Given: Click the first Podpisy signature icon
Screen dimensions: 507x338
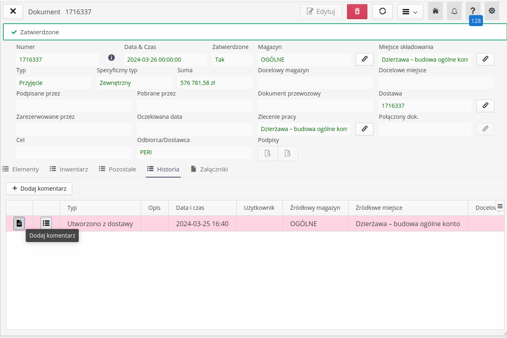Looking at the screenshot, I should point(268,153).
